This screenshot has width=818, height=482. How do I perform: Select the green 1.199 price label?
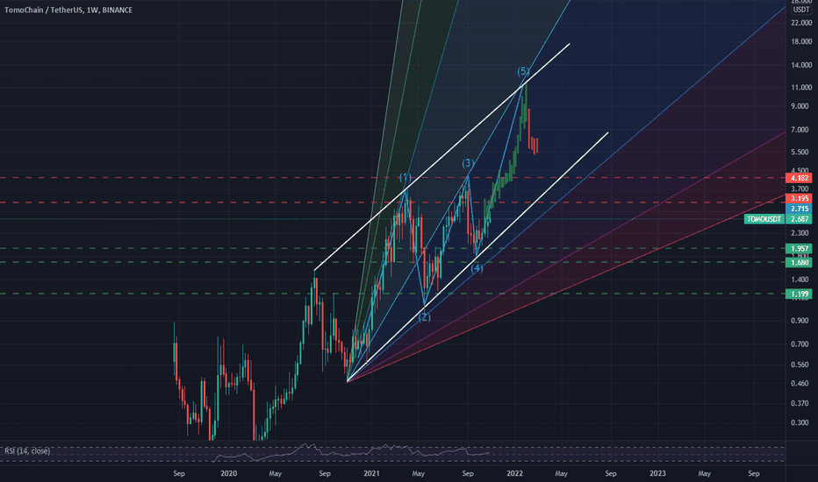tap(799, 294)
